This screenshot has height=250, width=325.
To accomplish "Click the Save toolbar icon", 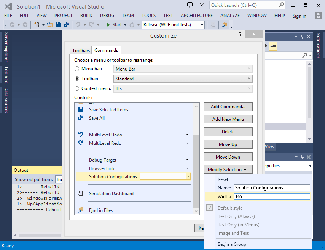I will 58,24.
